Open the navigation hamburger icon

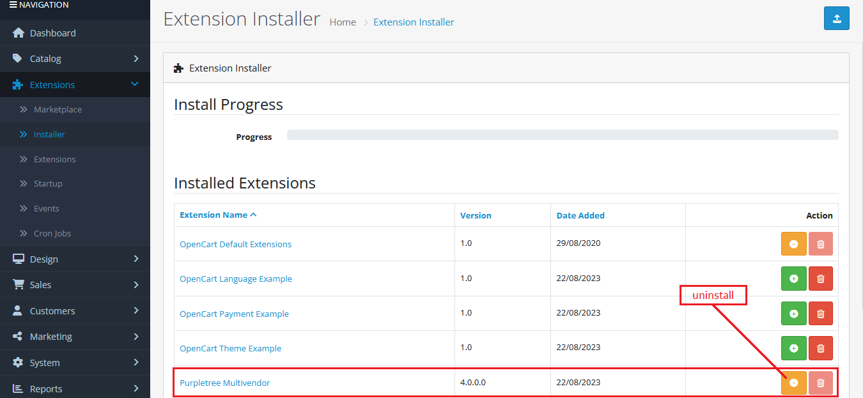click(x=10, y=4)
